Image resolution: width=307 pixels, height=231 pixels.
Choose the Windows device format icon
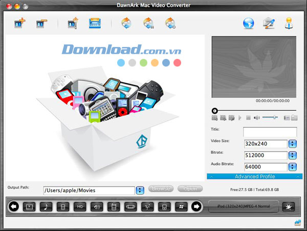180,207
